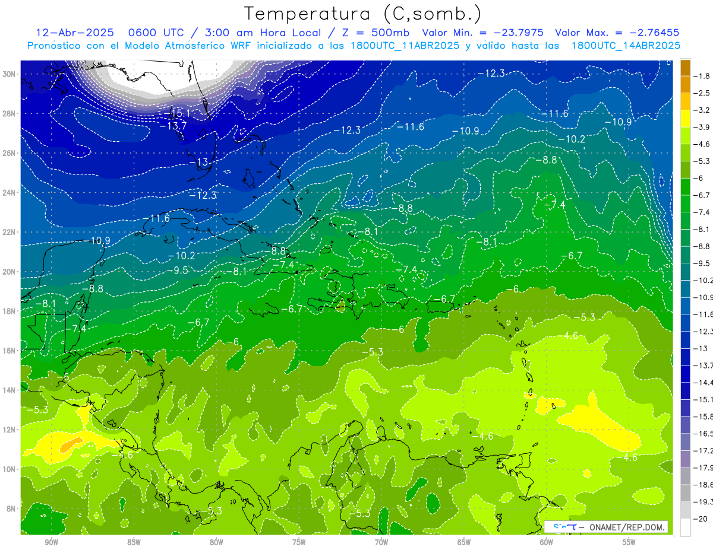Click the 55W longitude axis label
This screenshot has height=550, width=713.
(629, 542)
